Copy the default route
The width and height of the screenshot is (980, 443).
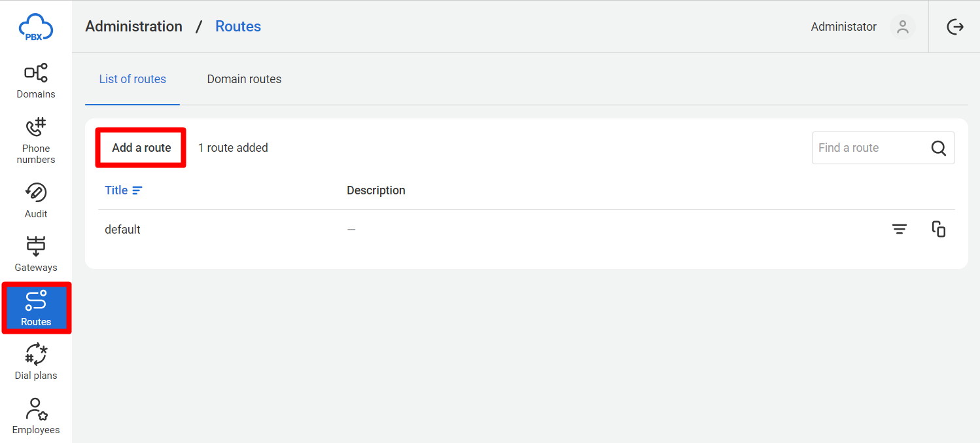coord(939,229)
